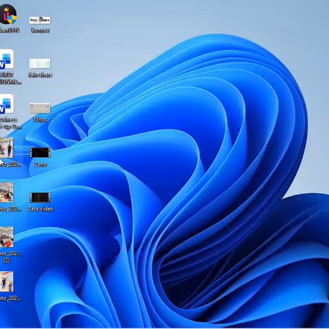The image size is (329, 329).
Task: Click the 'Zeno' text label
Action: [41, 164]
